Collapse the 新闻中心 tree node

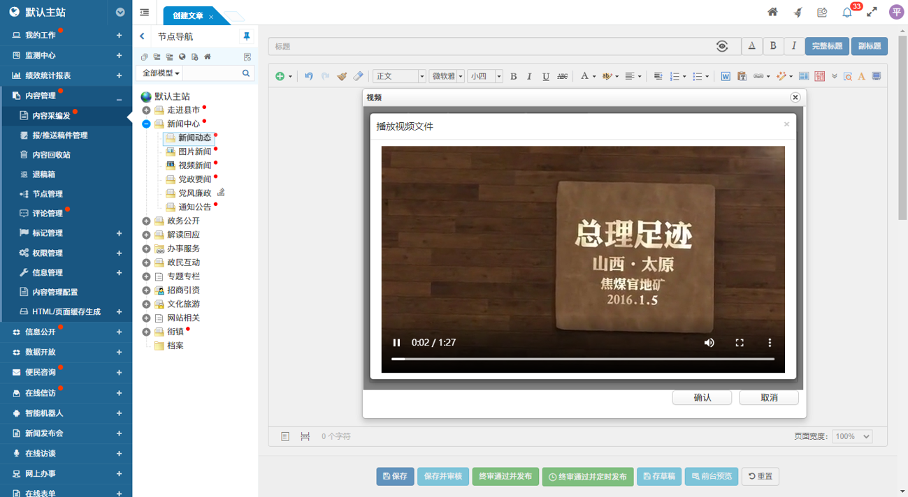146,124
